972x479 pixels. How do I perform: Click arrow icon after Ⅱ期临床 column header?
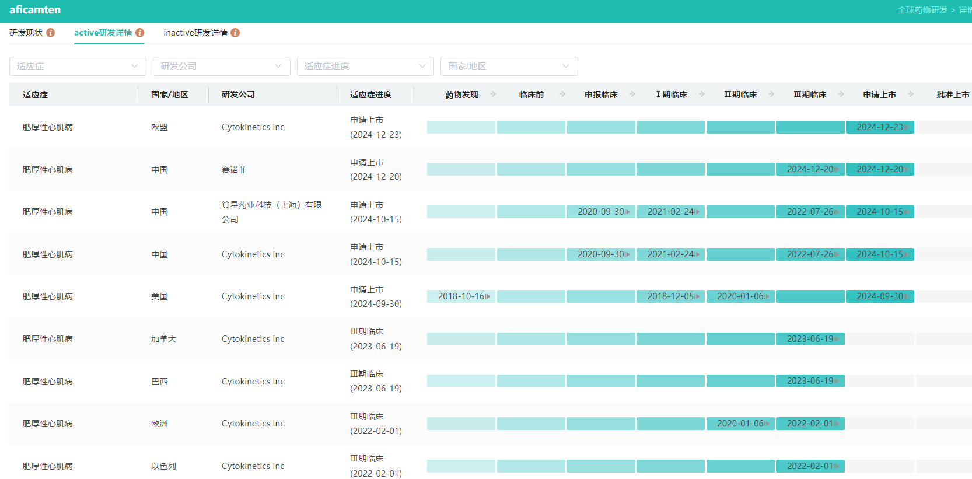click(x=771, y=94)
